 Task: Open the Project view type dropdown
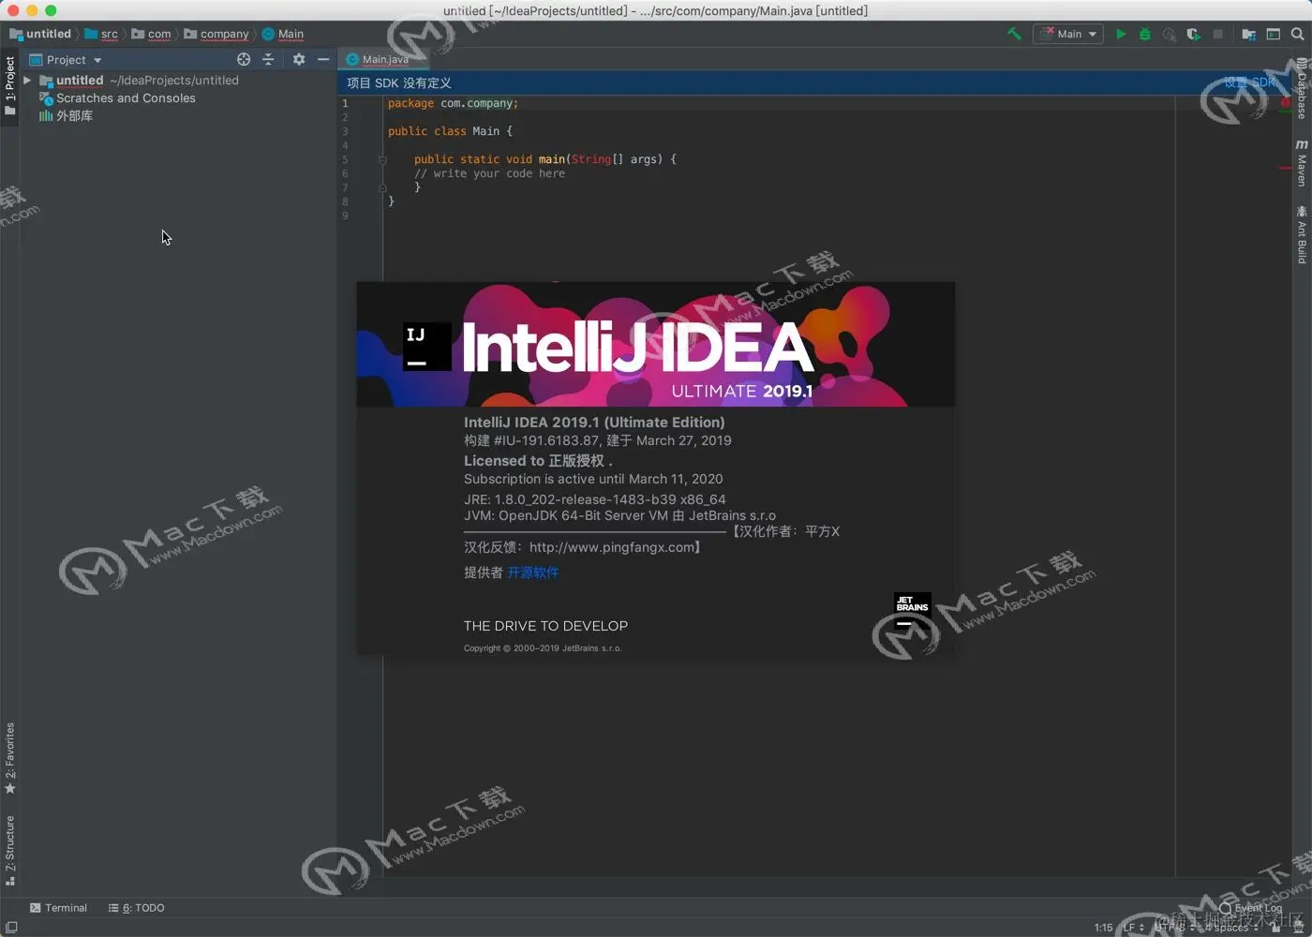coord(66,59)
